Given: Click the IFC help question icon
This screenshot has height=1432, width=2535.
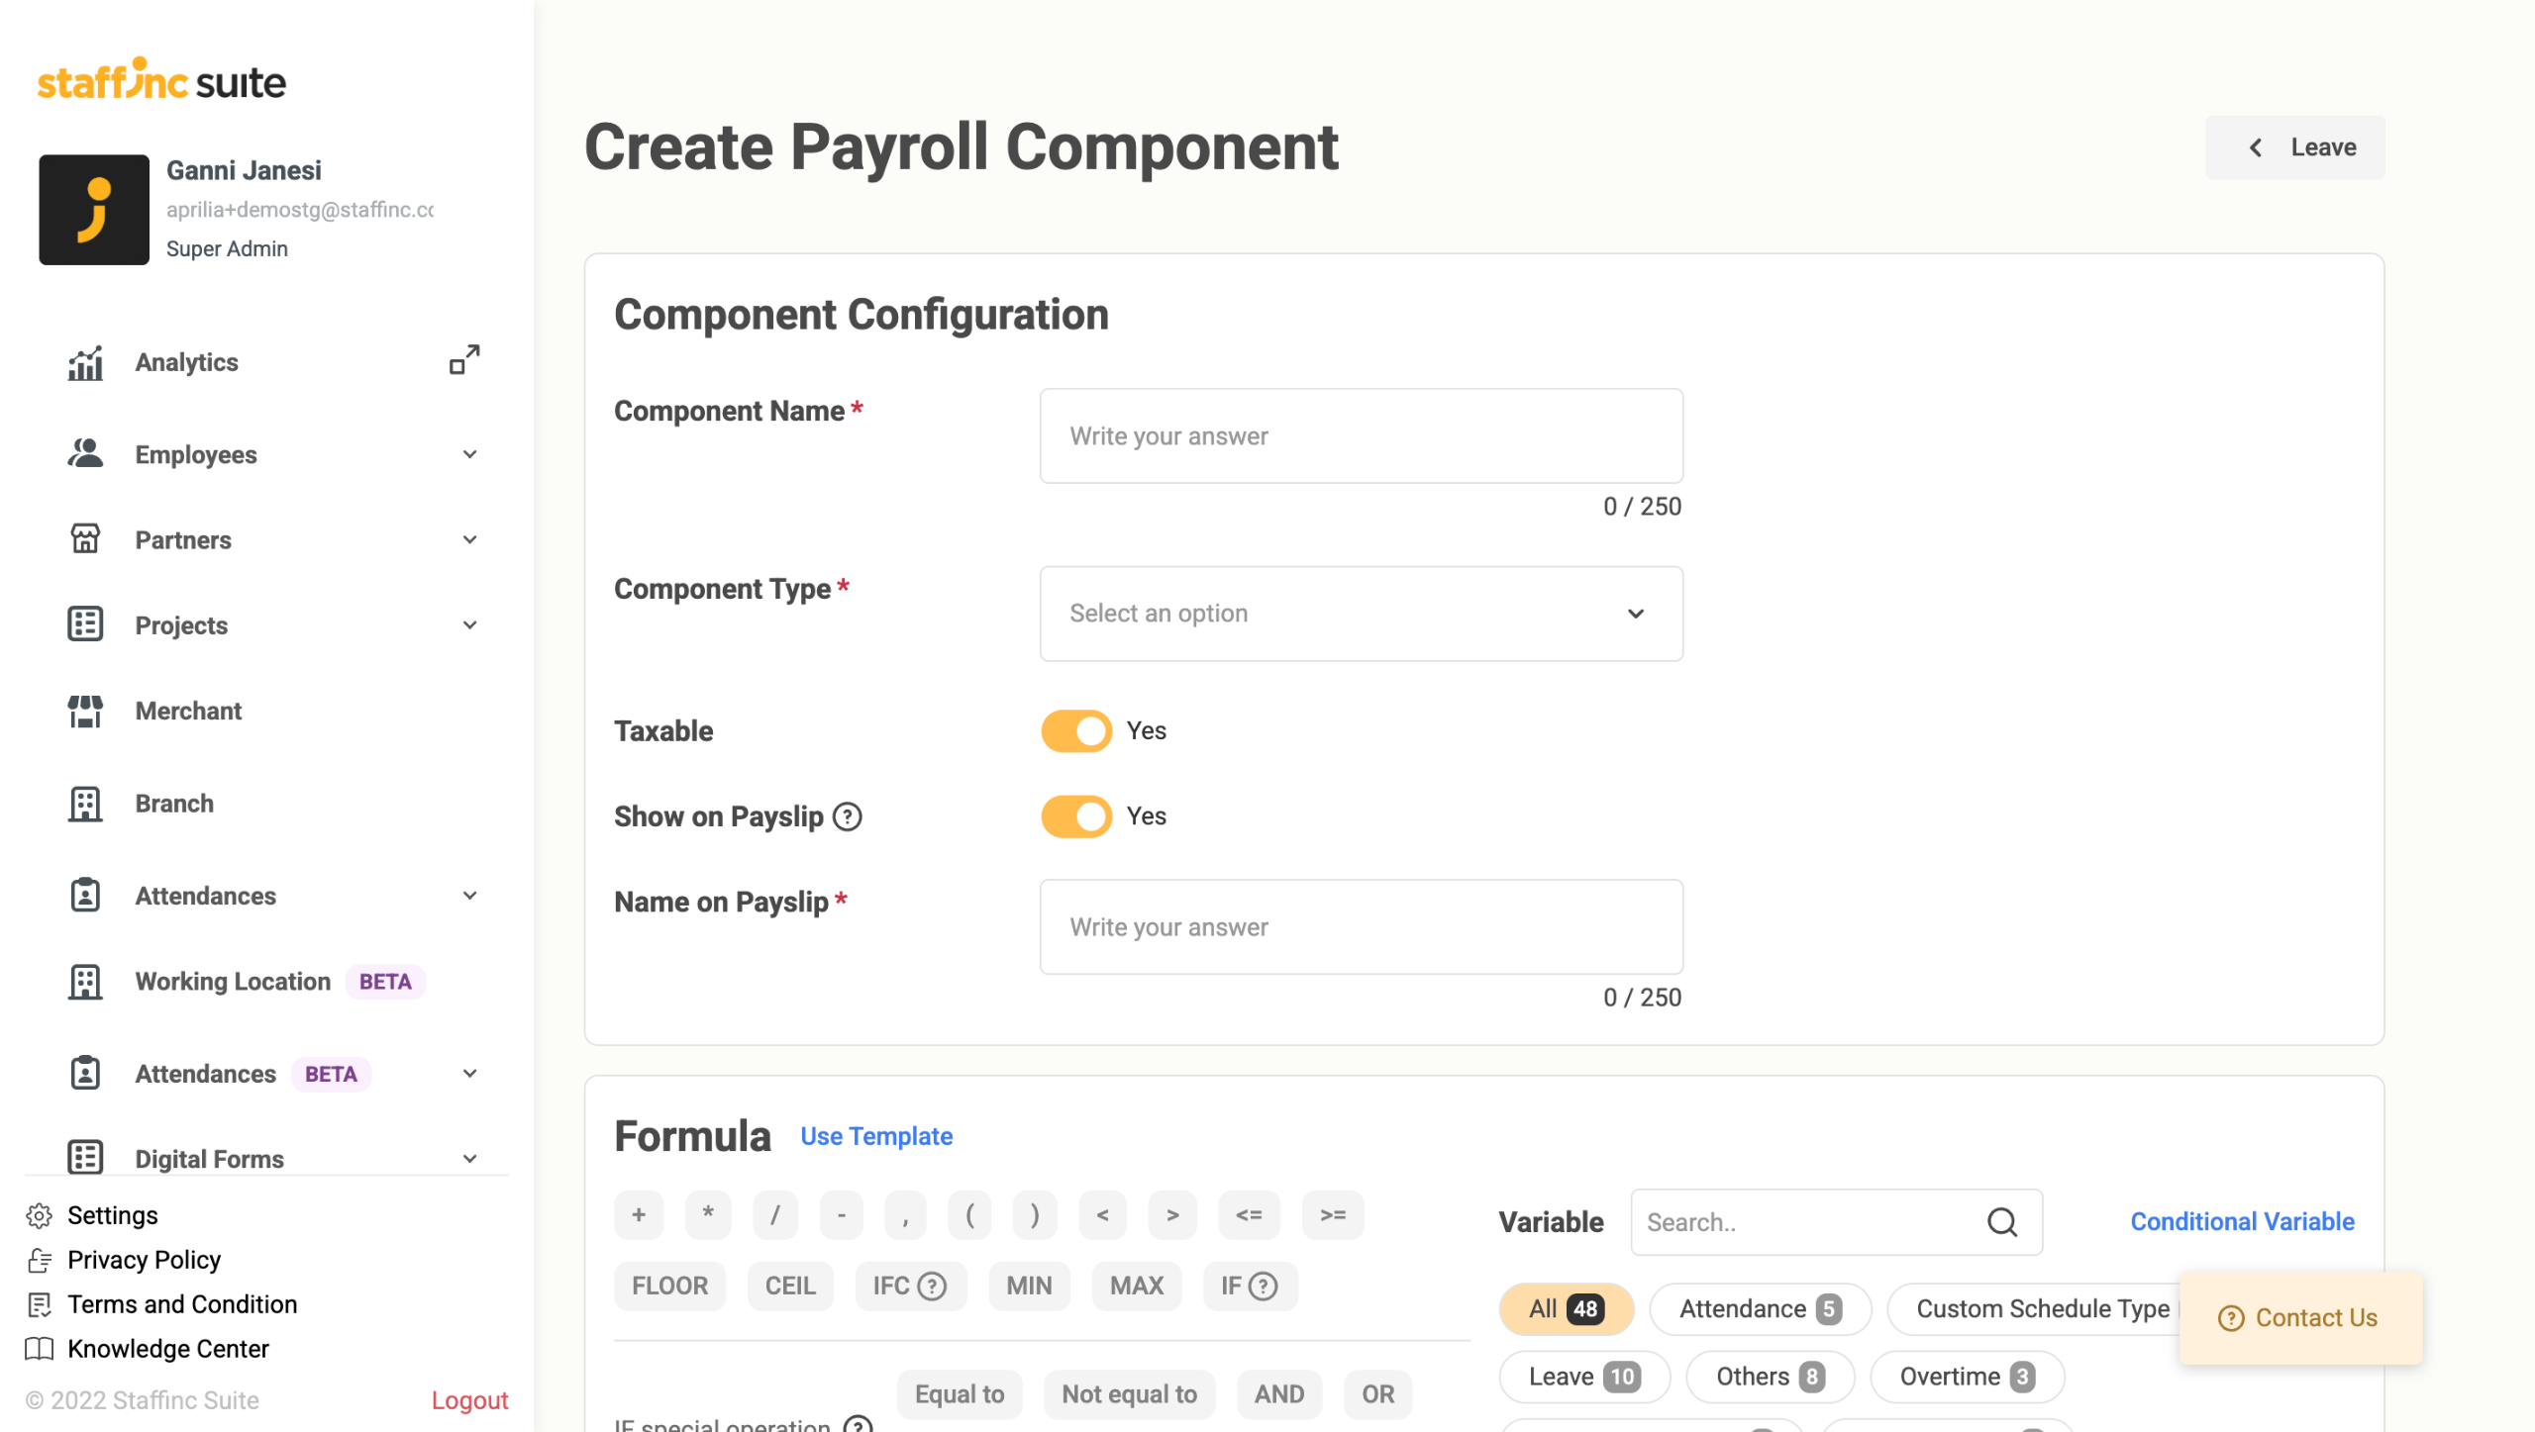Looking at the screenshot, I should click(x=932, y=1286).
